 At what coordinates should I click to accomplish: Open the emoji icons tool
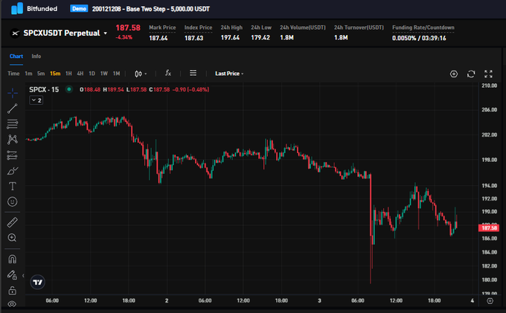pyautogui.click(x=12, y=201)
